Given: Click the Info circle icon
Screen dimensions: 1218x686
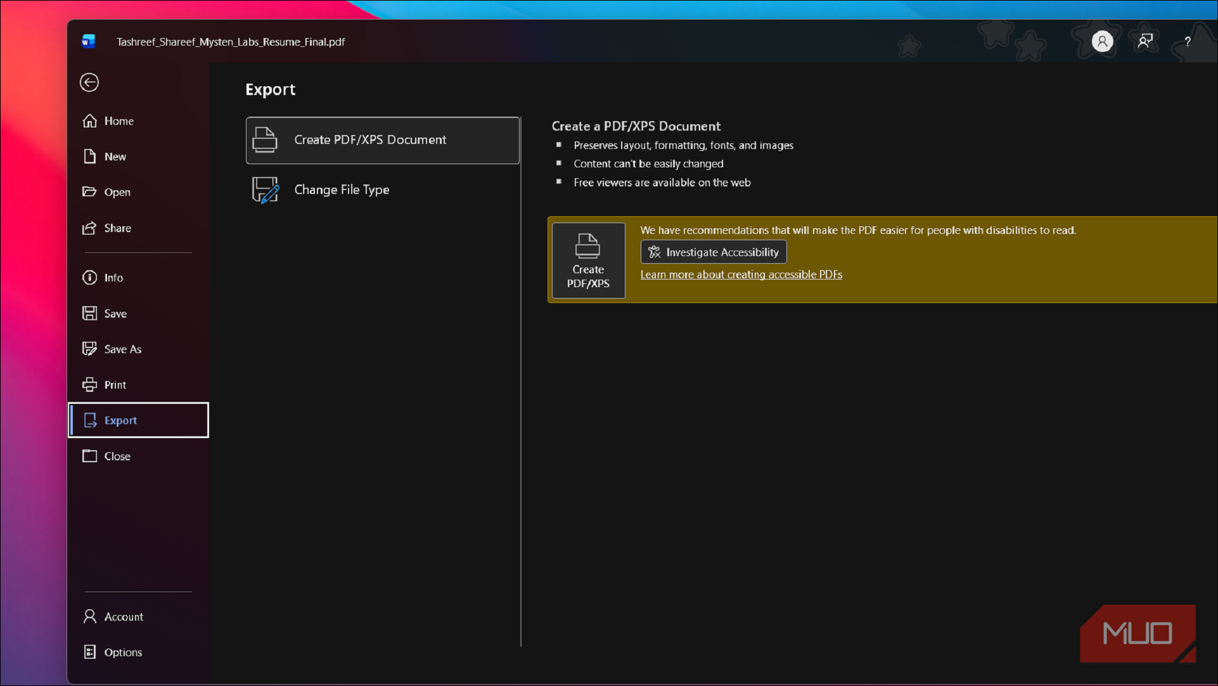Looking at the screenshot, I should 89,278.
